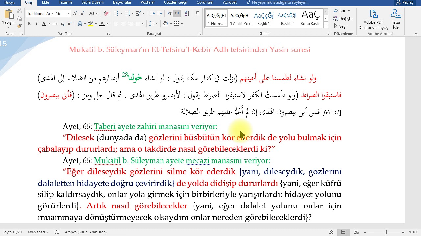Open the Traditional Arabic font name dropdown
This screenshot has width=421, height=236.
52,14
